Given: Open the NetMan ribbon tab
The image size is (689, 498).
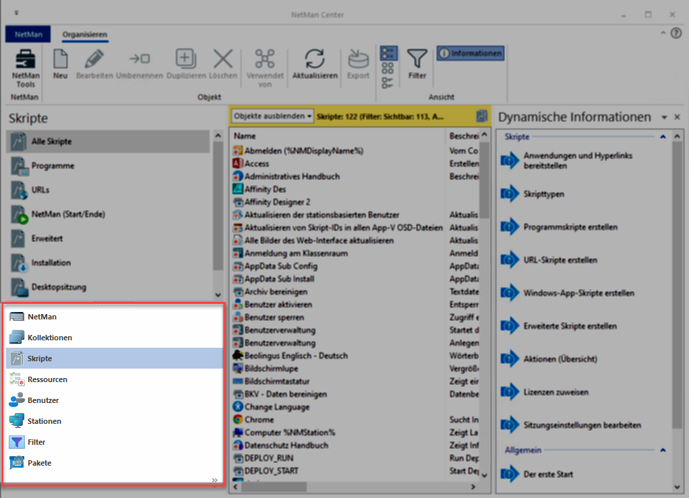Looking at the screenshot, I should click(28, 34).
